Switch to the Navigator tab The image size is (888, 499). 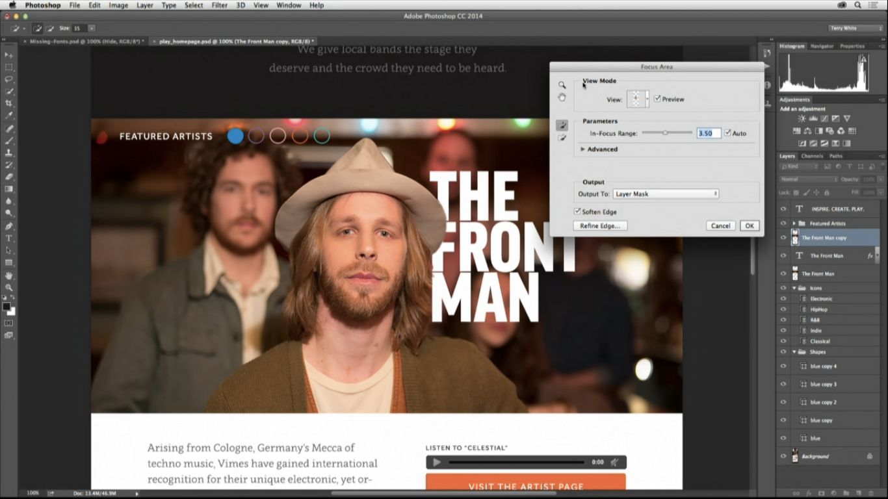pos(822,46)
